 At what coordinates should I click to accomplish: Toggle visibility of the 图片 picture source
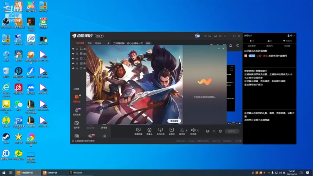[73, 63]
